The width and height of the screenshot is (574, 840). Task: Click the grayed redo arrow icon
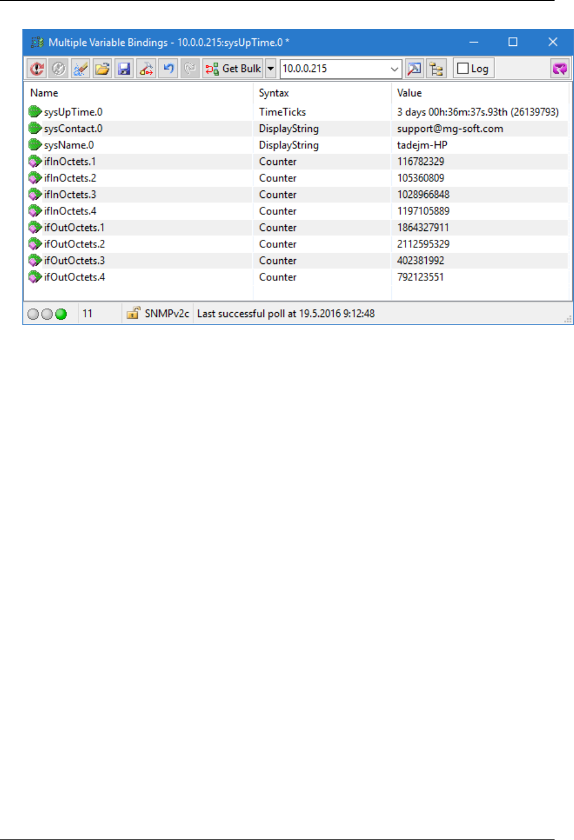click(x=190, y=69)
